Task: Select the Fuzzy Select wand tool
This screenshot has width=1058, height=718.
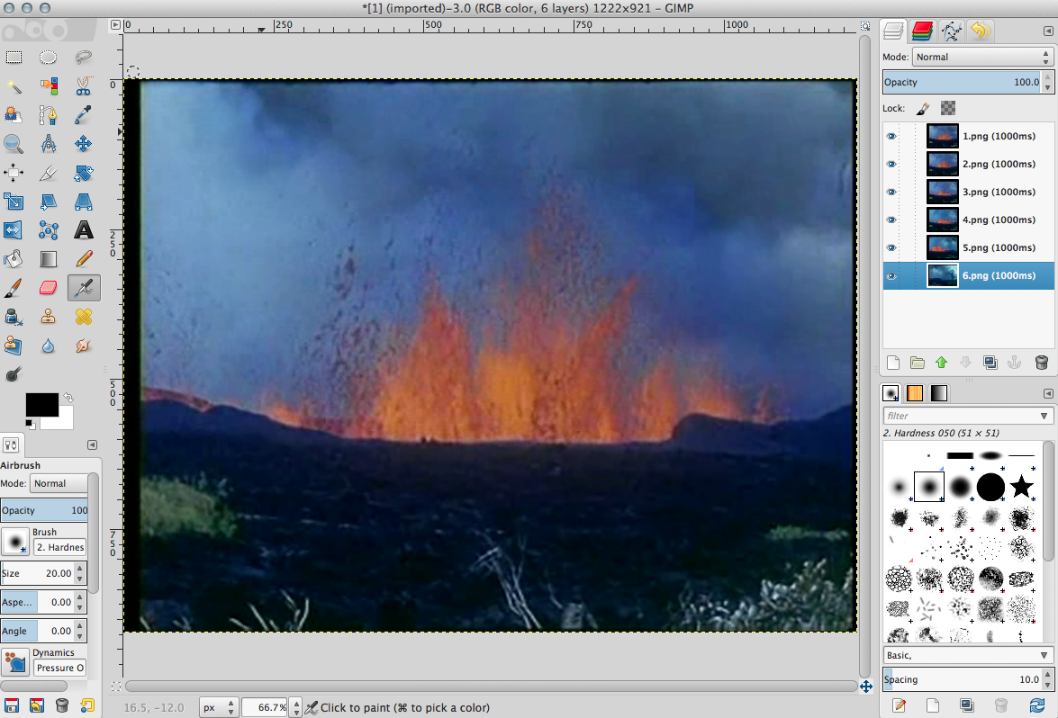Action: pyautogui.click(x=14, y=86)
